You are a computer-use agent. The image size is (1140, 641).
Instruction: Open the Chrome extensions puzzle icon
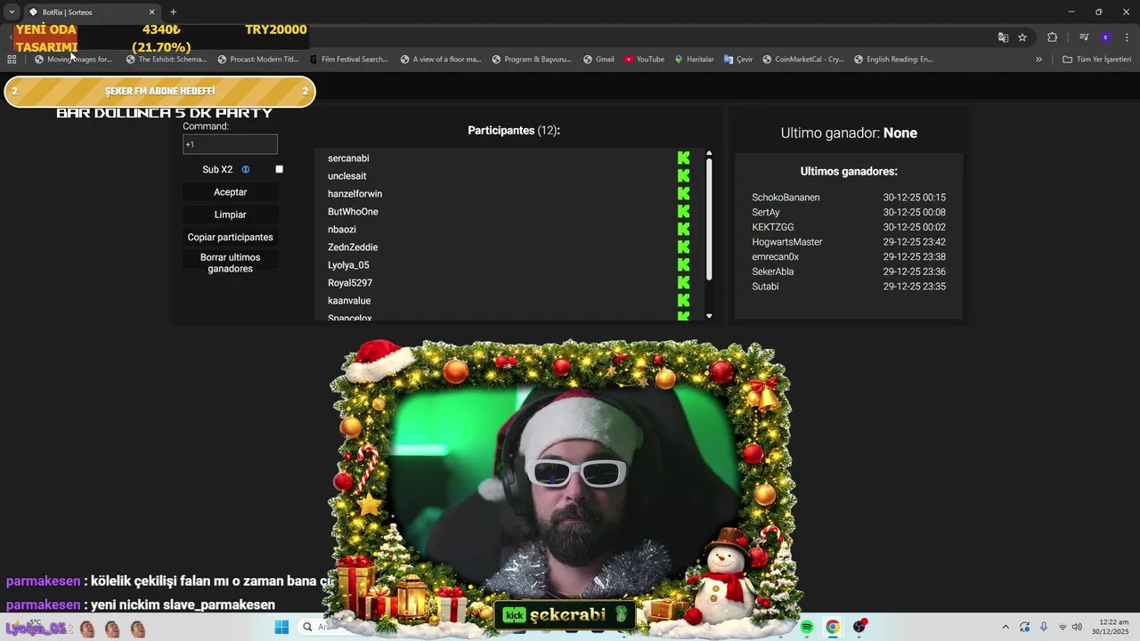(x=1053, y=37)
